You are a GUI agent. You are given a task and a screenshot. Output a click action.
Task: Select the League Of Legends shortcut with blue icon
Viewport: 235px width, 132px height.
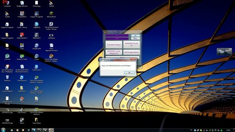pyautogui.click(x=37, y=15)
